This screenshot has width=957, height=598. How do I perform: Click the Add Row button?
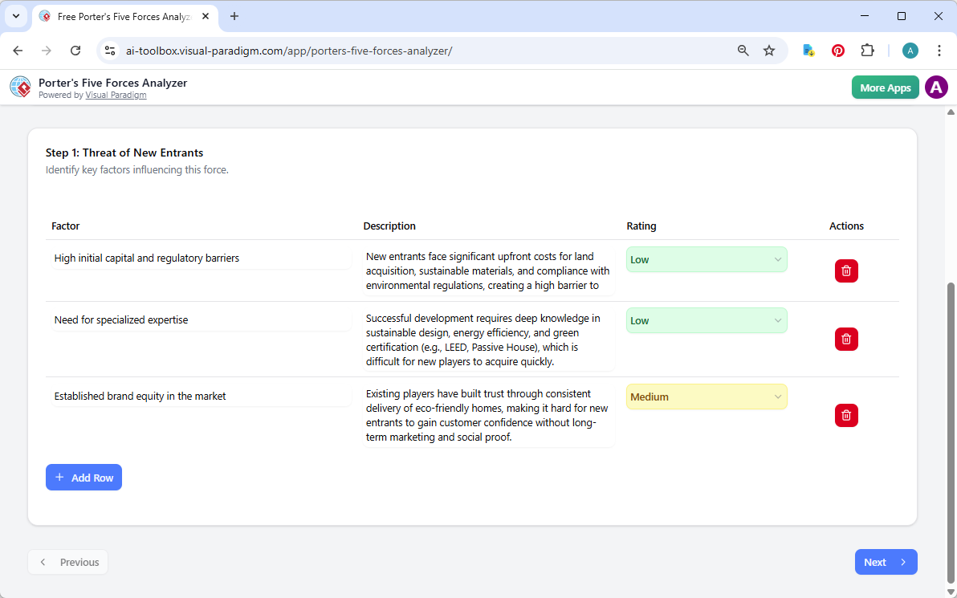[83, 478]
